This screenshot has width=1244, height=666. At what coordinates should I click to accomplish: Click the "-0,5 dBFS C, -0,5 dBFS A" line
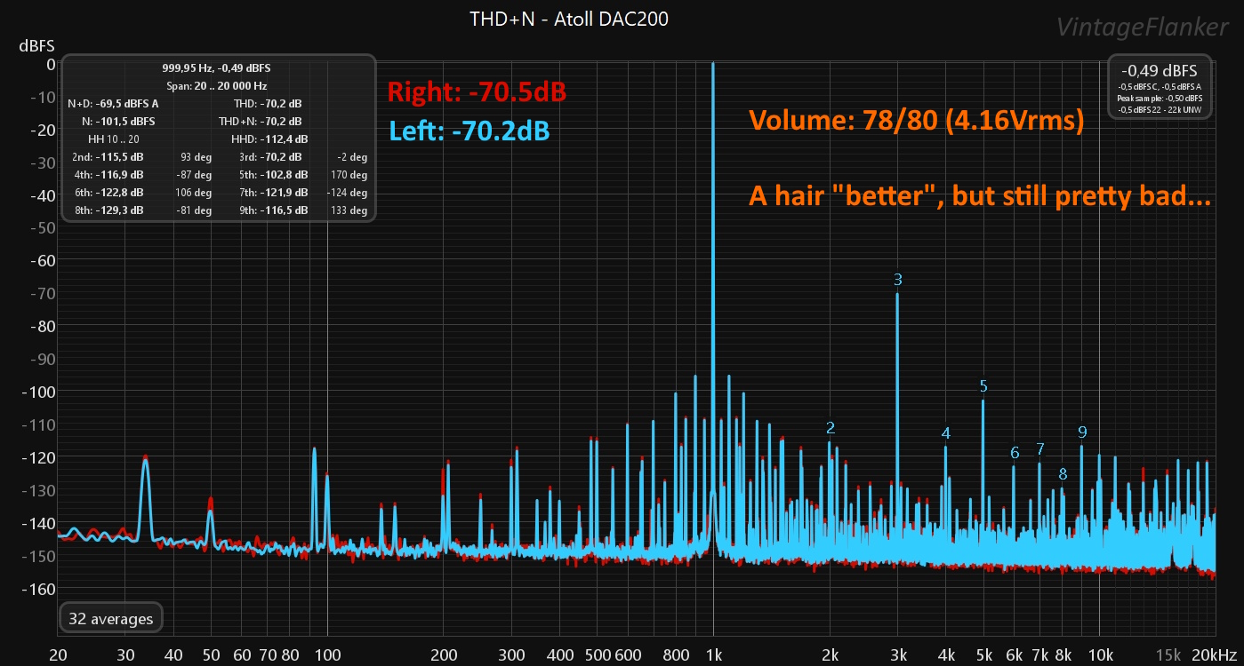coord(1160,86)
